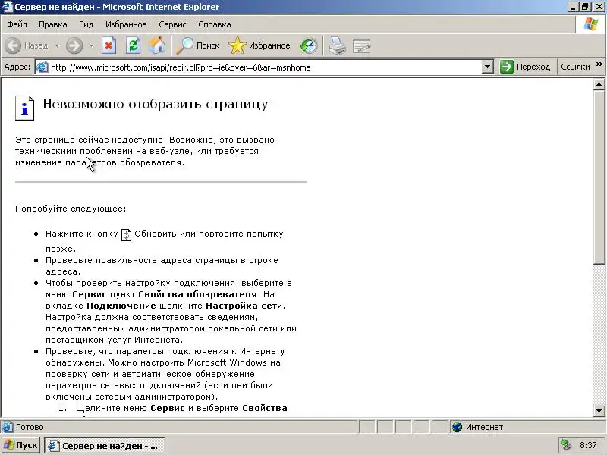Click the Ссылки links bar label
The width and height of the screenshot is (607, 455).
coord(575,67)
